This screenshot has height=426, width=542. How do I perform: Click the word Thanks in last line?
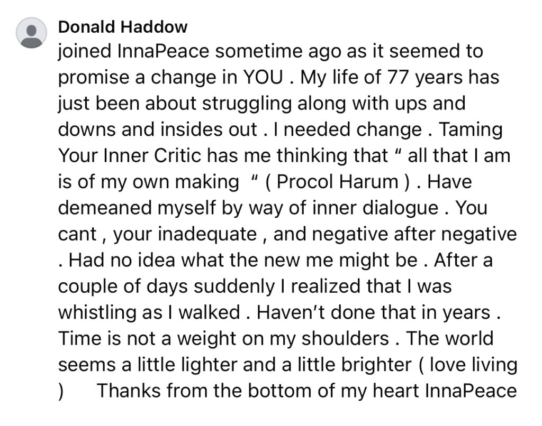[x=129, y=391]
